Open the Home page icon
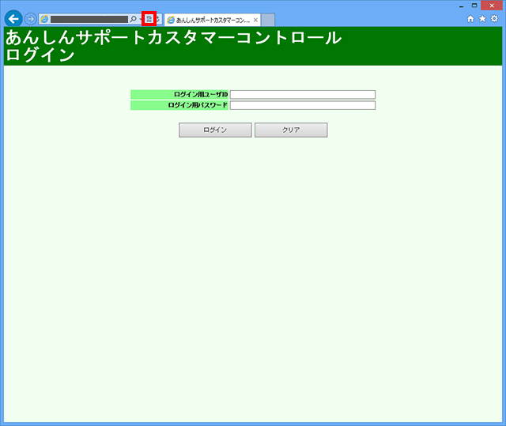 [x=470, y=19]
